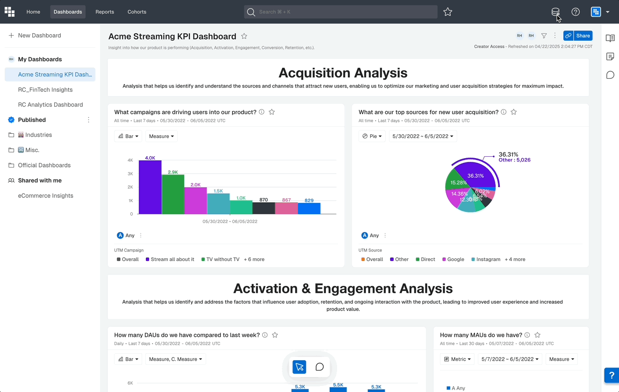
Task: Show info for DAUs chart
Action: (265, 335)
